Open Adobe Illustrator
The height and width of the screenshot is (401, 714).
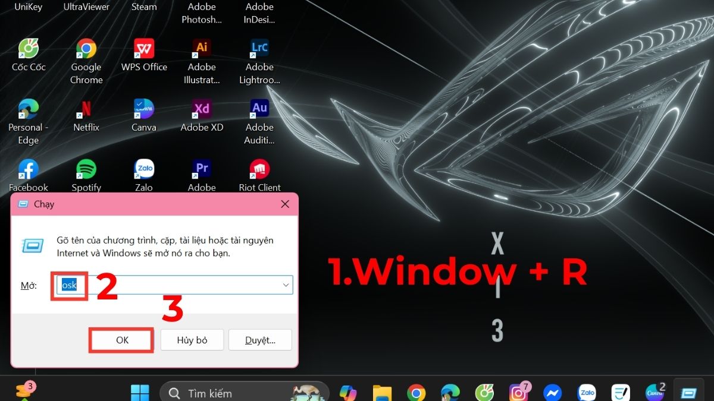pyautogui.click(x=201, y=48)
